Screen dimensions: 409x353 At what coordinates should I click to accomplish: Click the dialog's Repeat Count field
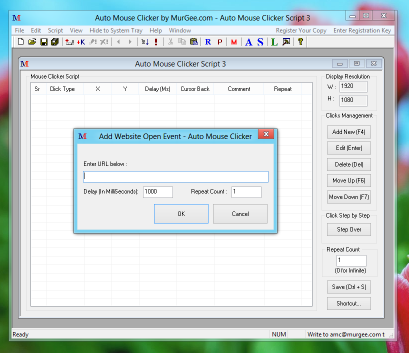click(x=246, y=192)
